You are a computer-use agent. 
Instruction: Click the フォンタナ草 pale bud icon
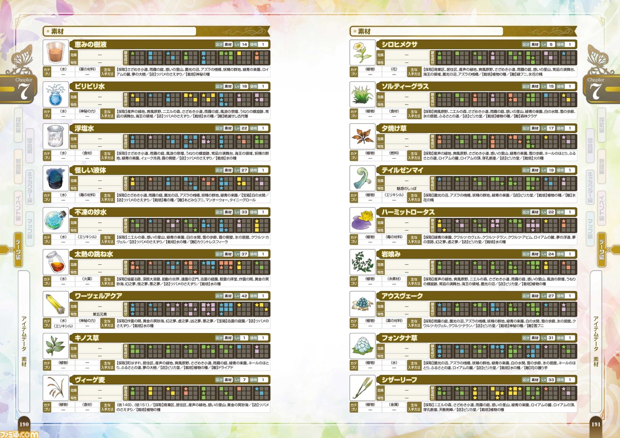(x=363, y=346)
